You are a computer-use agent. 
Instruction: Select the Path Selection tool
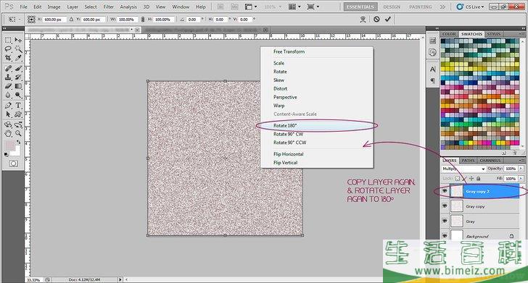point(8,114)
